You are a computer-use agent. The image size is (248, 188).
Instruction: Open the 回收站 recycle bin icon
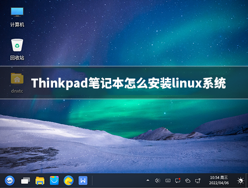click(17, 50)
